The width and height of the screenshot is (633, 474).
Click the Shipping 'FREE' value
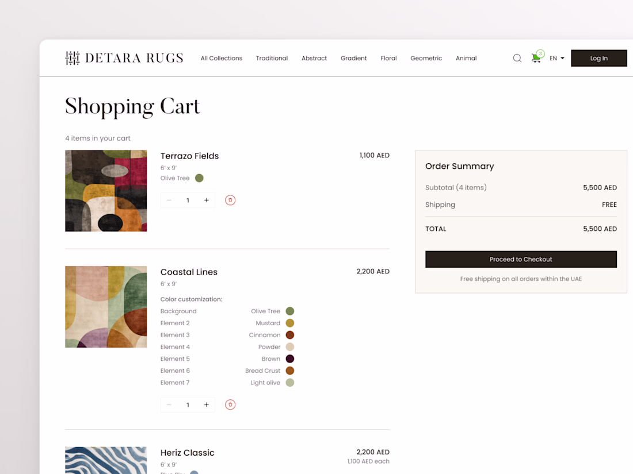609,205
